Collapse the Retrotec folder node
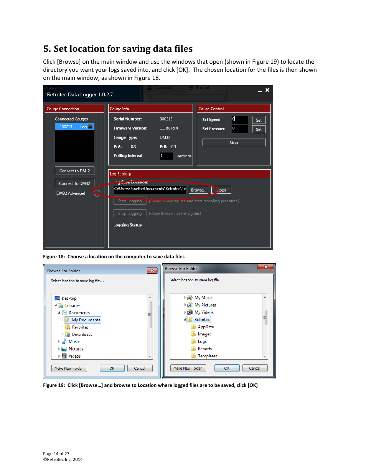 tap(185, 319)
